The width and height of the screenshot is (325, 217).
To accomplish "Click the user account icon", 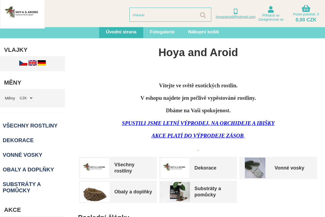I will click(271, 9).
